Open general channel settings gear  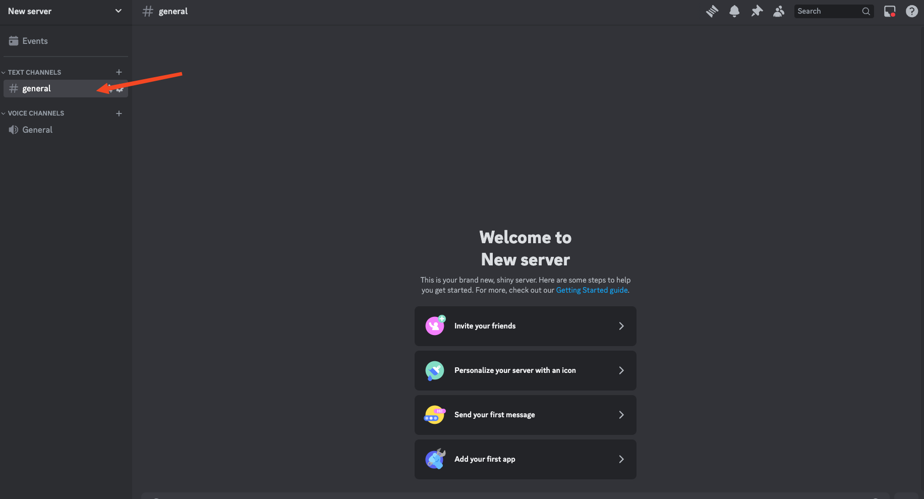click(120, 89)
